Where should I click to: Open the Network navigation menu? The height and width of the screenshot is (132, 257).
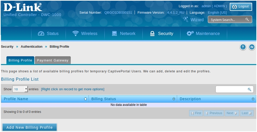click(x=124, y=34)
